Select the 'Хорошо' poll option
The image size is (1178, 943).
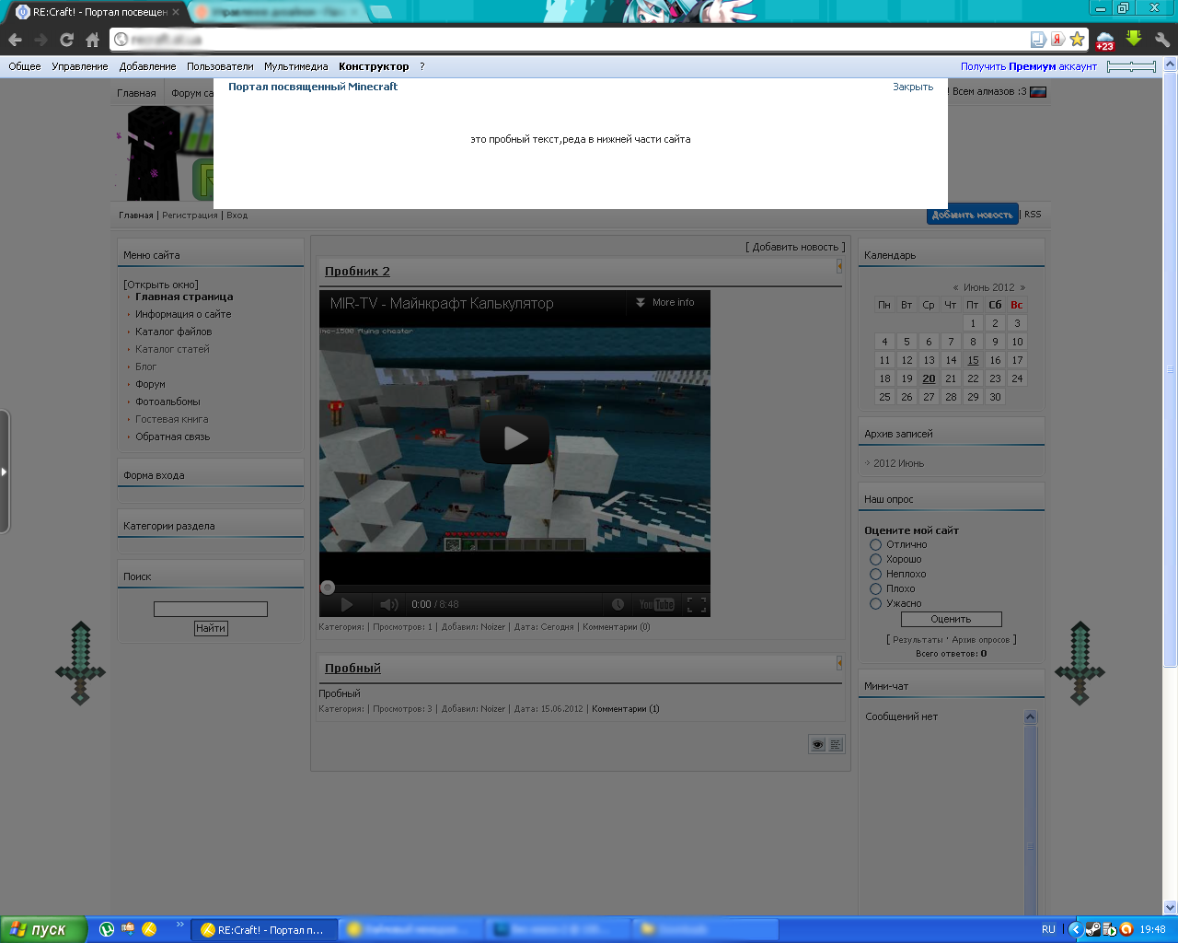(876, 559)
